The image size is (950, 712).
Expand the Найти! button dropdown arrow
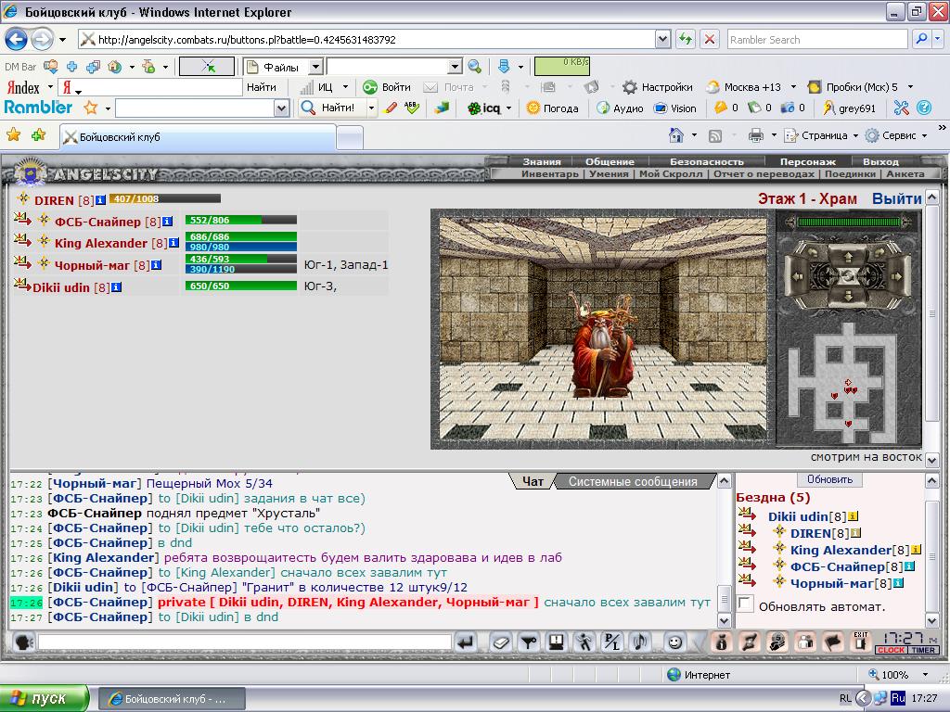(x=371, y=108)
